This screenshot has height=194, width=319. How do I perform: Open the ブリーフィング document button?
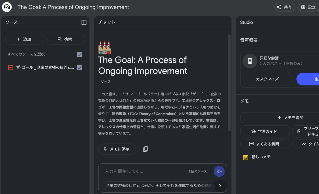[306, 131]
